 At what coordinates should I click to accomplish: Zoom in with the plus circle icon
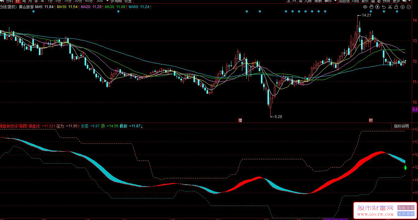tap(403, 7)
